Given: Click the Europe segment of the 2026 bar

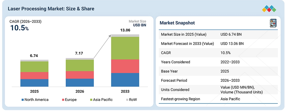Looking at the screenshot, I should (x=80, y=75).
